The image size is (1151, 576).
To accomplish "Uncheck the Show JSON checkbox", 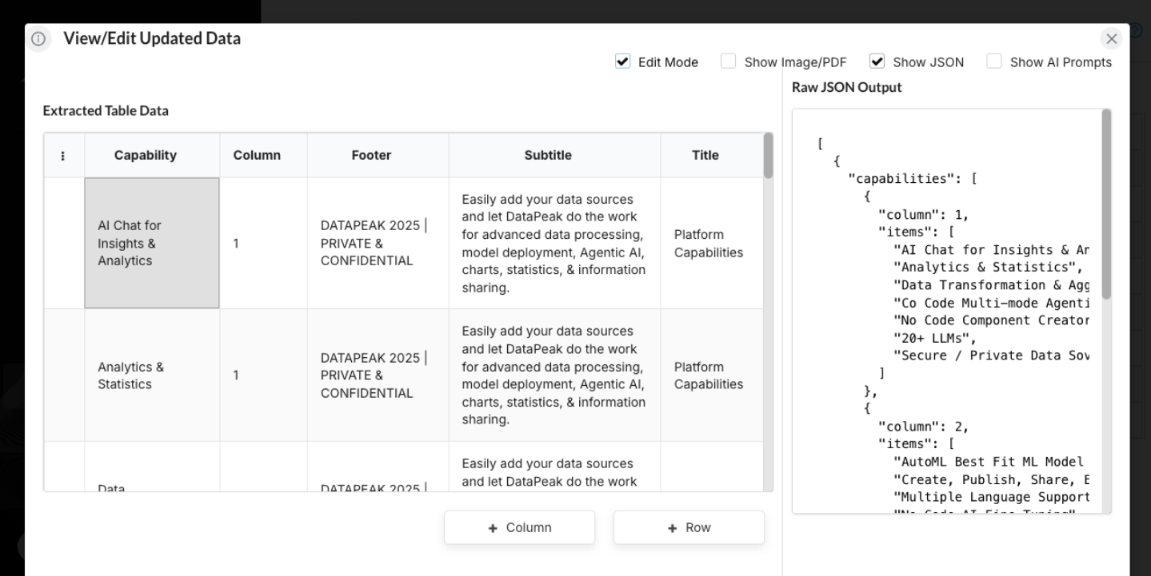I will pyautogui.click(x=877, y=62).
